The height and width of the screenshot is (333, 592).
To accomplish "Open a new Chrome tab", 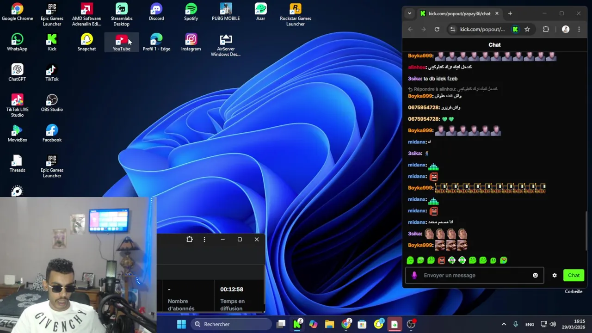I will click(x=510, y=13).
